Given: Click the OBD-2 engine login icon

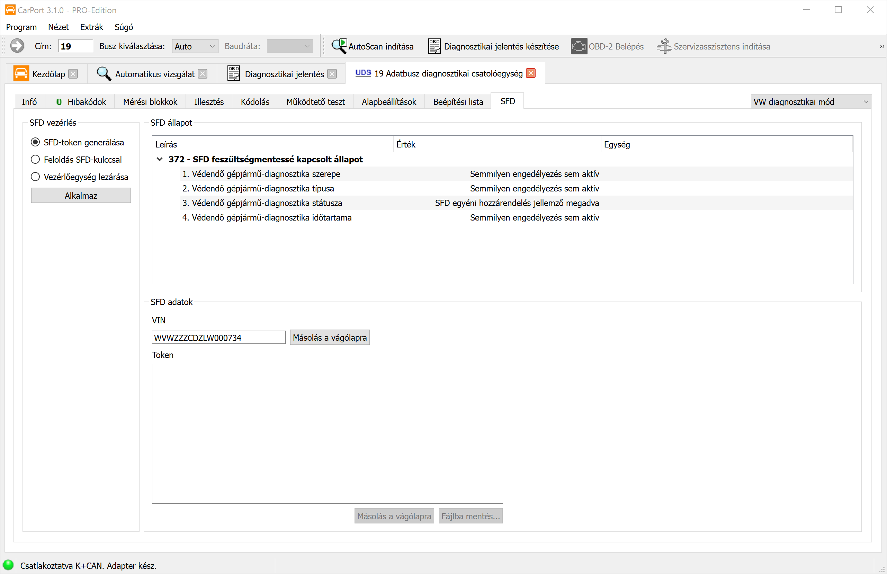Looking at the screenshot, I should click(579, 46).
